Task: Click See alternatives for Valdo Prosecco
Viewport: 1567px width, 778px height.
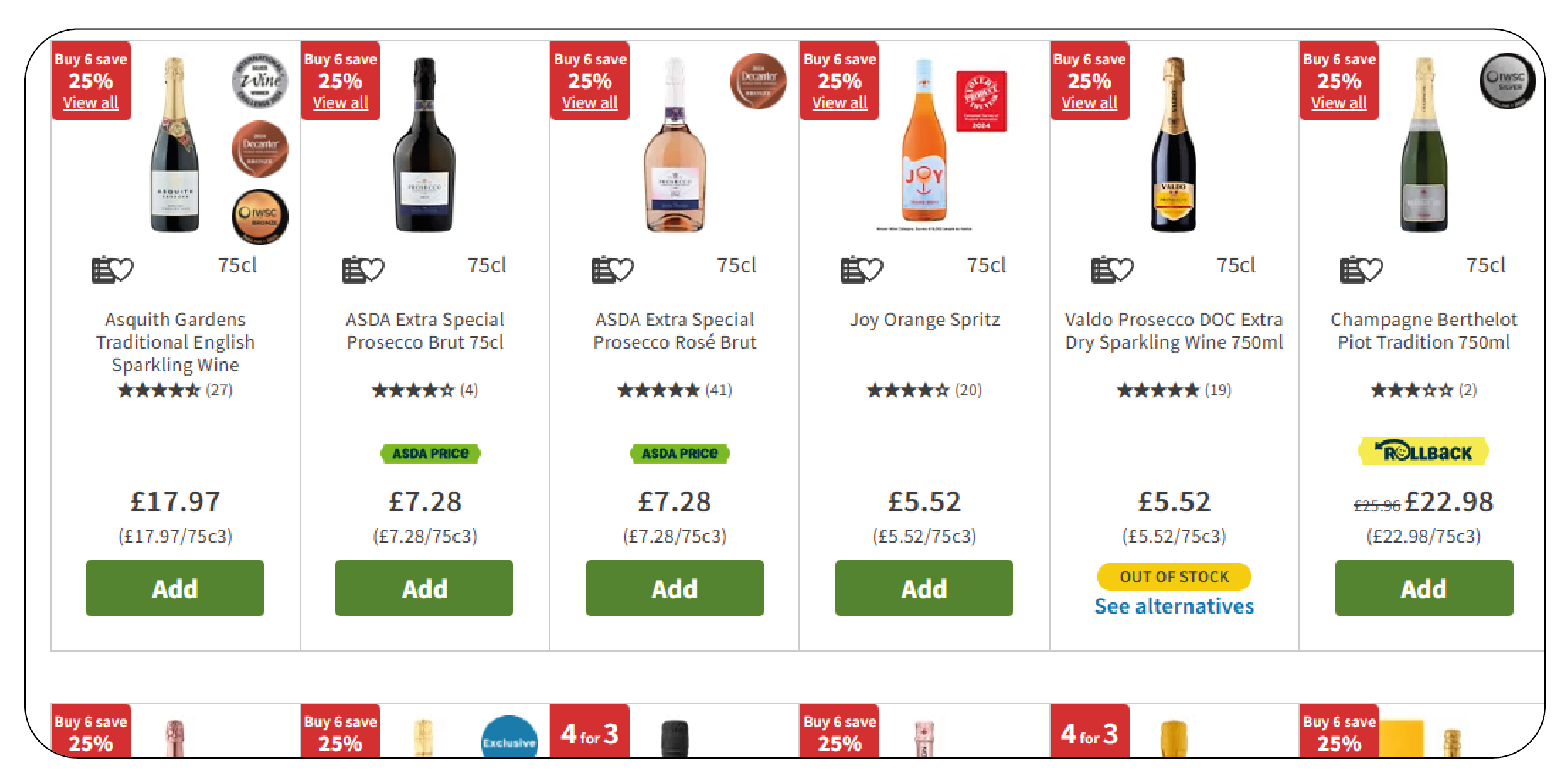Action: (1174, 606)
